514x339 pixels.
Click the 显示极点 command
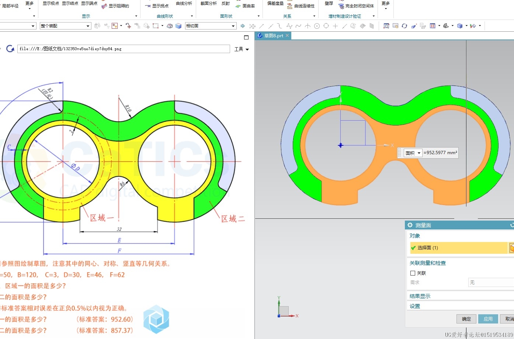51,3
